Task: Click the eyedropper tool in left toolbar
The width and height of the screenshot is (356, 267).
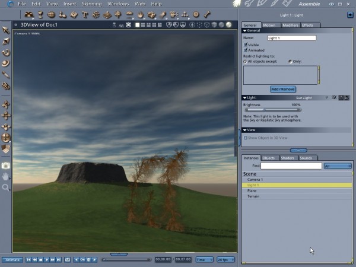Action: [x=6, y=74]
